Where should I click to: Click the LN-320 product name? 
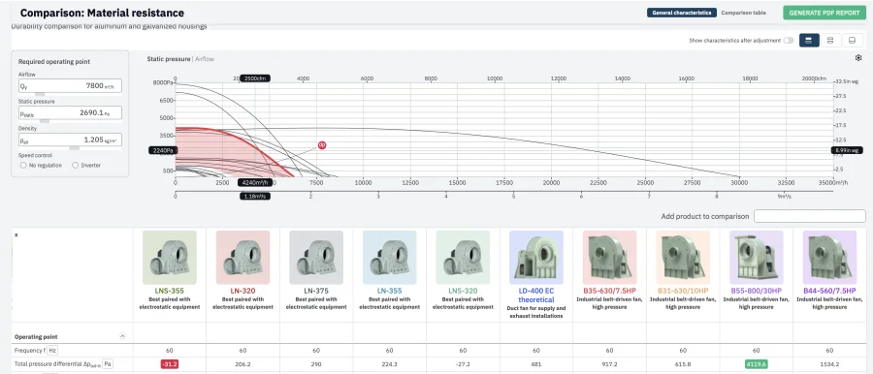242,291
